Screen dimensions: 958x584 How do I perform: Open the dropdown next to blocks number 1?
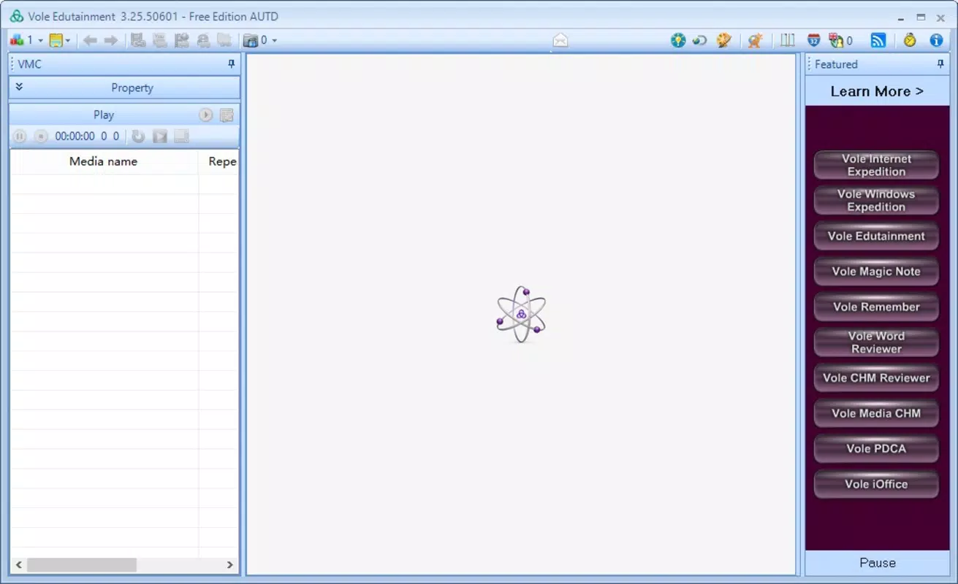click(x=40, y=41)
